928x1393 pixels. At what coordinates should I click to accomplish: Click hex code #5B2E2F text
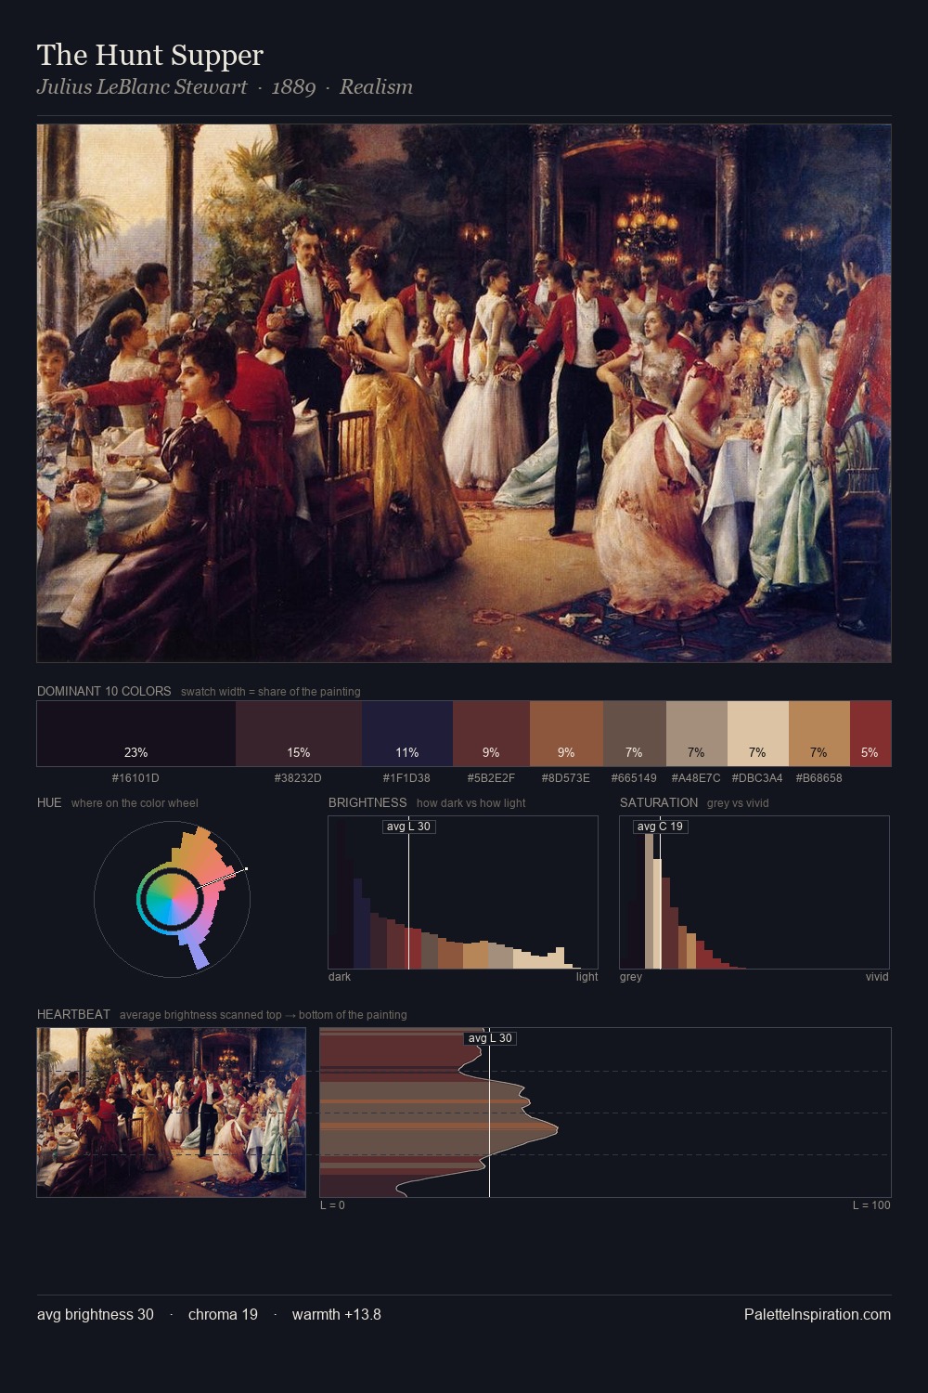tap(491, 778)
